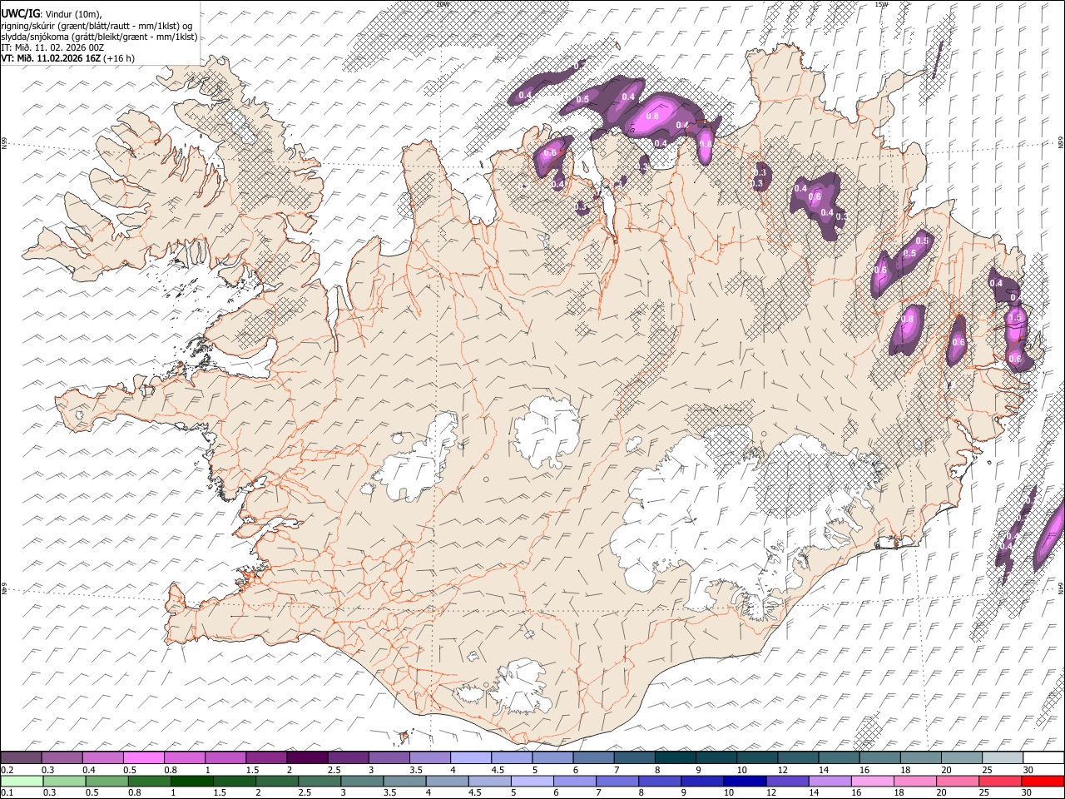Image resolution: width=1065 pixels, height=799 pixels.
Task: Pick top-row legend swatch between 0.2 and 0.3
Action: click(21, 757)
